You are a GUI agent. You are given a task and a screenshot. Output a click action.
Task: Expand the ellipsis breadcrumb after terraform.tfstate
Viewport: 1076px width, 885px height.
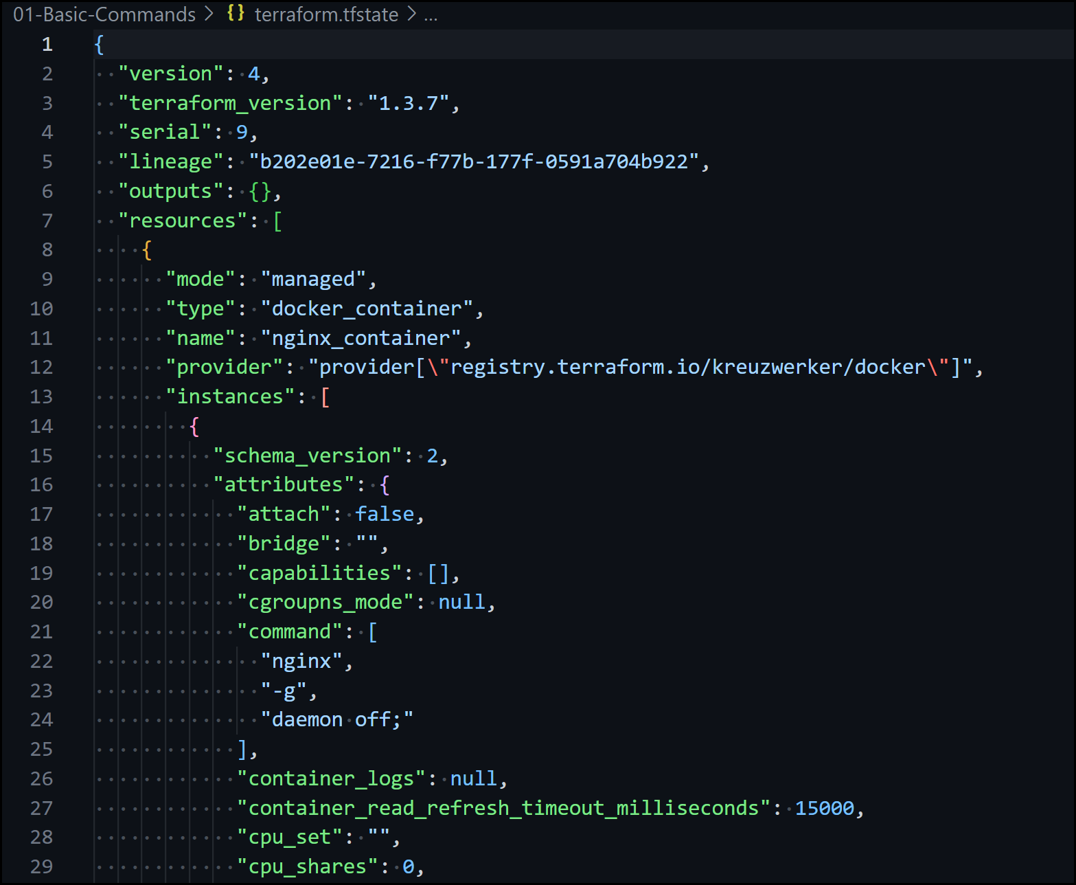coord(432,15)
